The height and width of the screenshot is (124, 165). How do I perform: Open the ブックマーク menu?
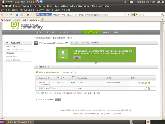click(x=43, y=10)
